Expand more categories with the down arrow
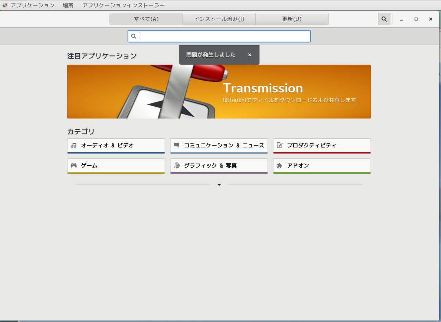441x322 pixels. click(x=219, y=185)
